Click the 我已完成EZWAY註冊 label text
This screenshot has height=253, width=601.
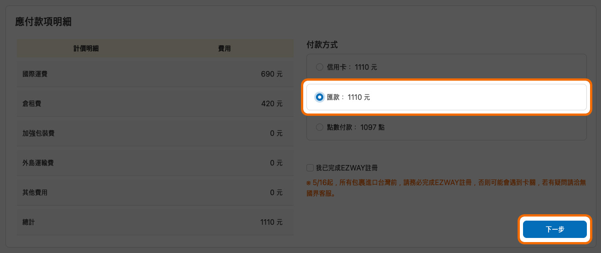[x=347, y=168]
